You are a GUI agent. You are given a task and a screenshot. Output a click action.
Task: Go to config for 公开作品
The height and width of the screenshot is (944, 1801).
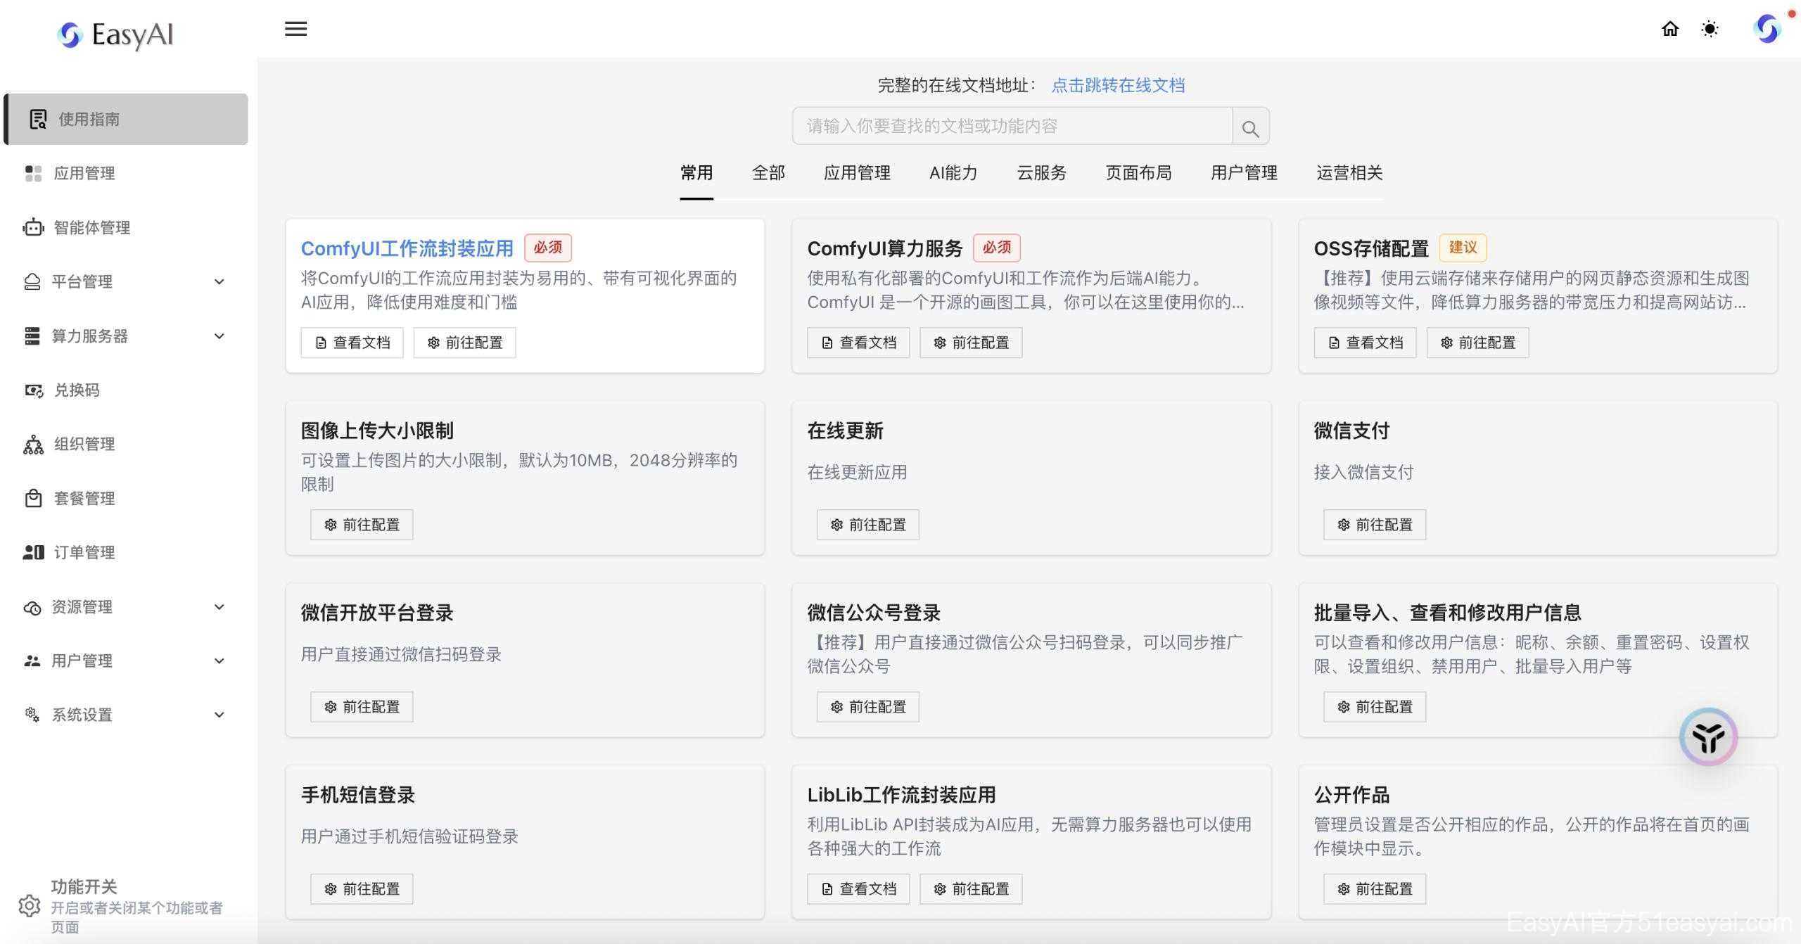(1375, 889)
